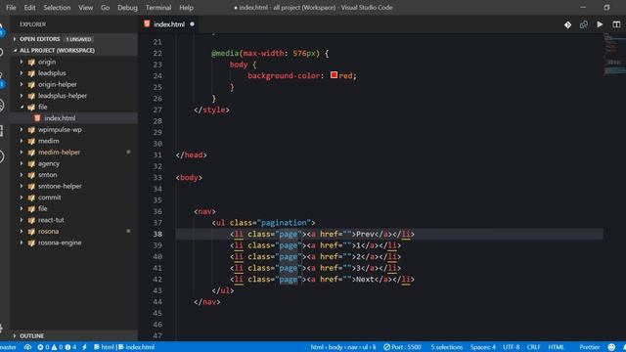Viewport: 626px width, 352px height.
Task: Select the agency folder
Action: pyautogui.click(x=49, y=163)
